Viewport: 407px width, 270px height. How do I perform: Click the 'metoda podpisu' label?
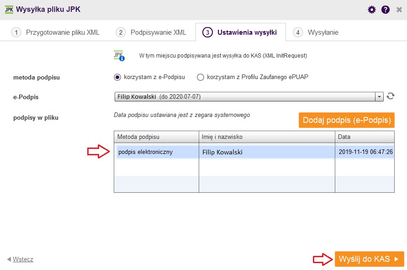point(37,77)
